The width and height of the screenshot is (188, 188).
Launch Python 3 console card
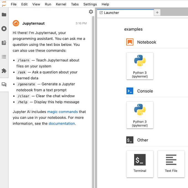140,115
